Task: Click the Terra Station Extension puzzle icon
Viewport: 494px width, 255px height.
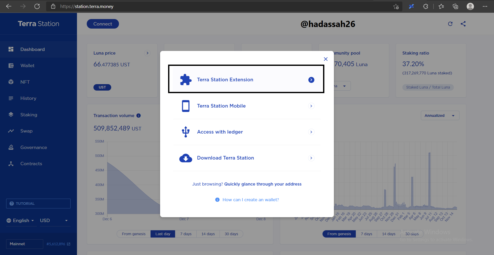Action: click(x=186, y=80)
